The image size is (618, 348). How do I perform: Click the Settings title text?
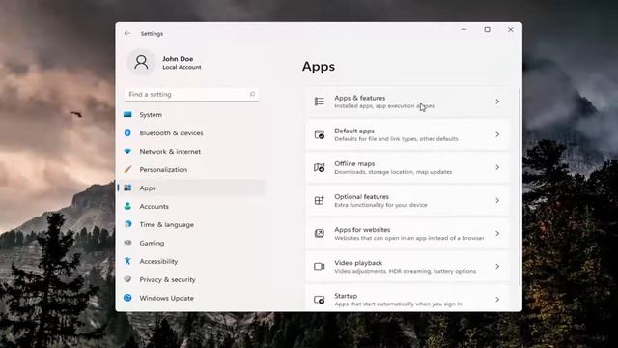click(152, 34)
